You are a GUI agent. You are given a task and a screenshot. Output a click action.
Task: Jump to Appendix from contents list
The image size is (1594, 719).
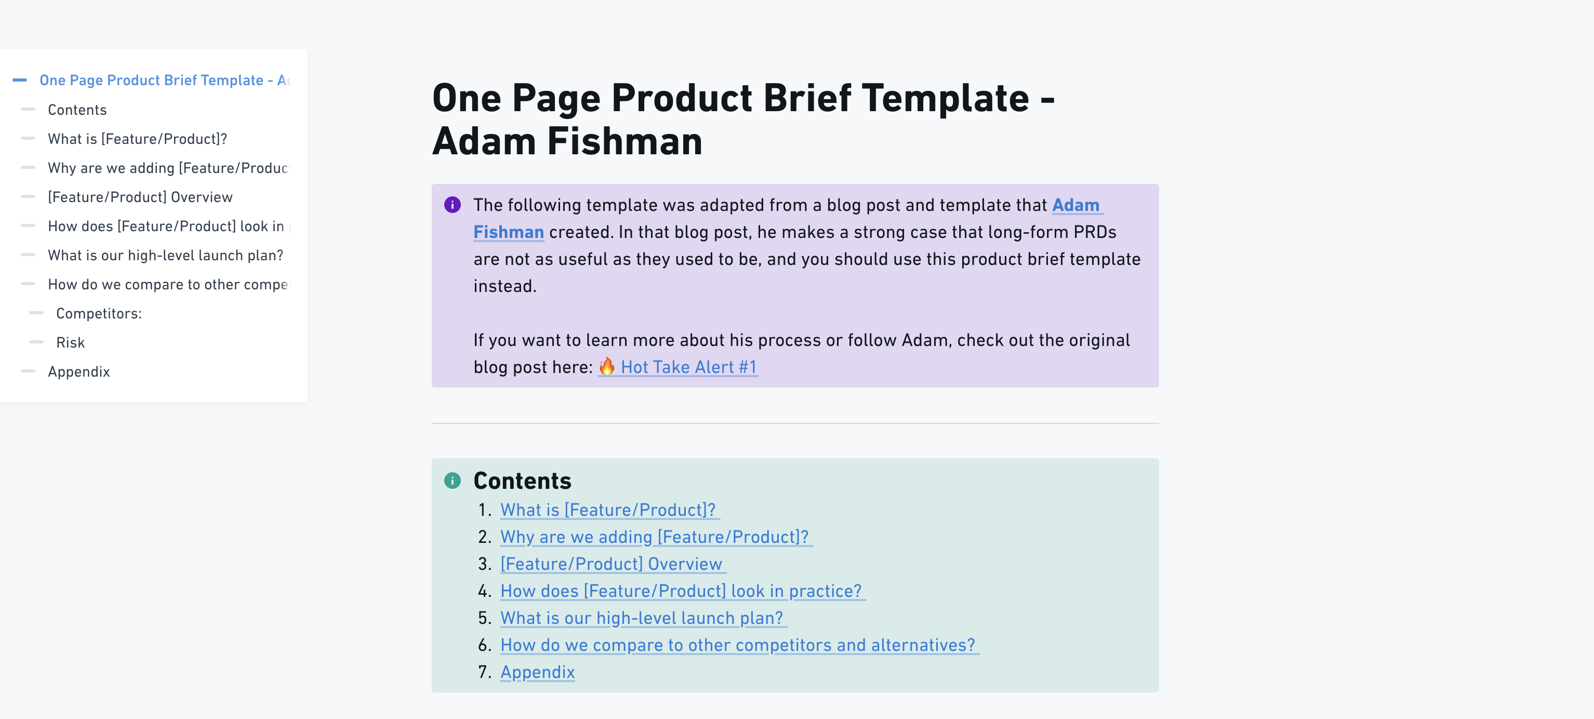click(537, 672)
